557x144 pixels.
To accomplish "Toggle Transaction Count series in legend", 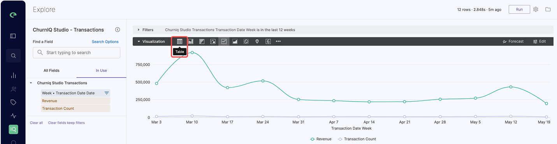I will coord(357,139).
